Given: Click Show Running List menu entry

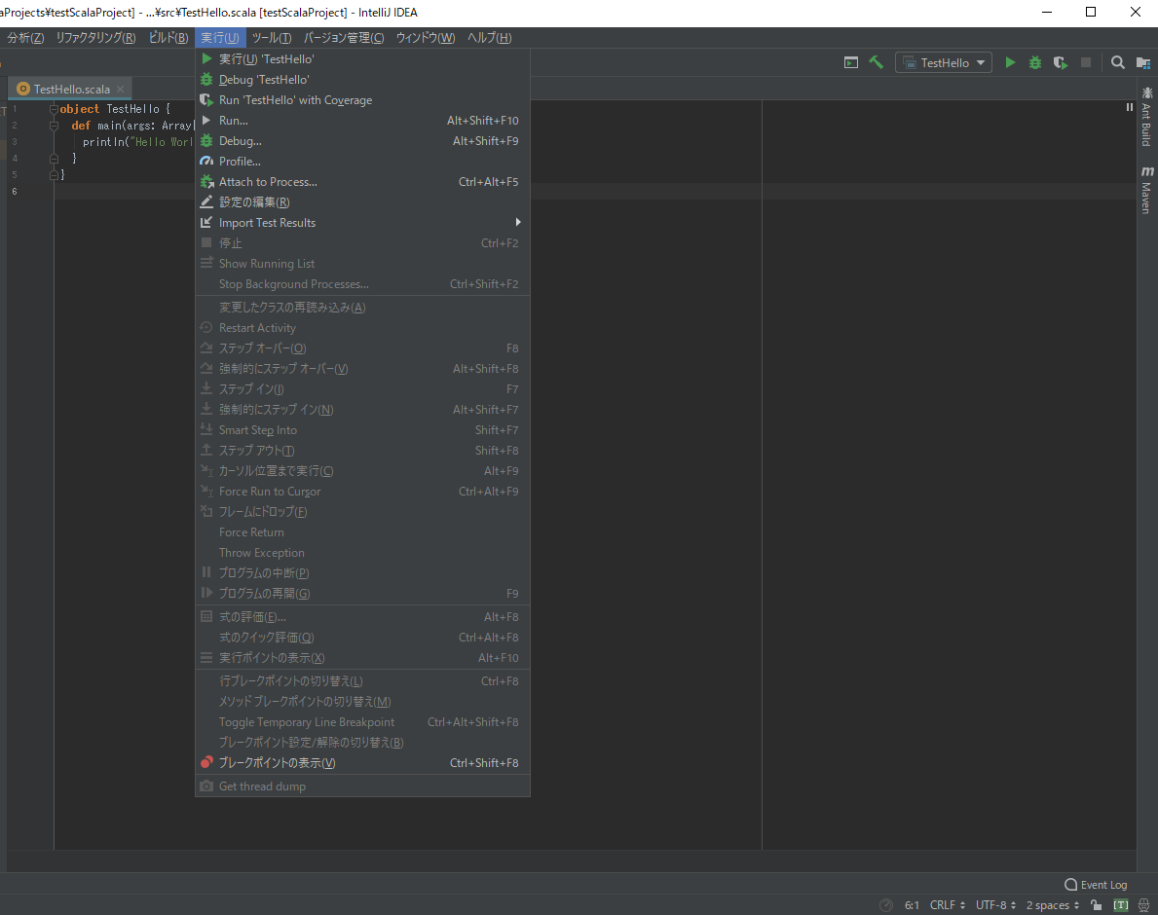Looking at the screenshot, I should click(x=362, y=264).
